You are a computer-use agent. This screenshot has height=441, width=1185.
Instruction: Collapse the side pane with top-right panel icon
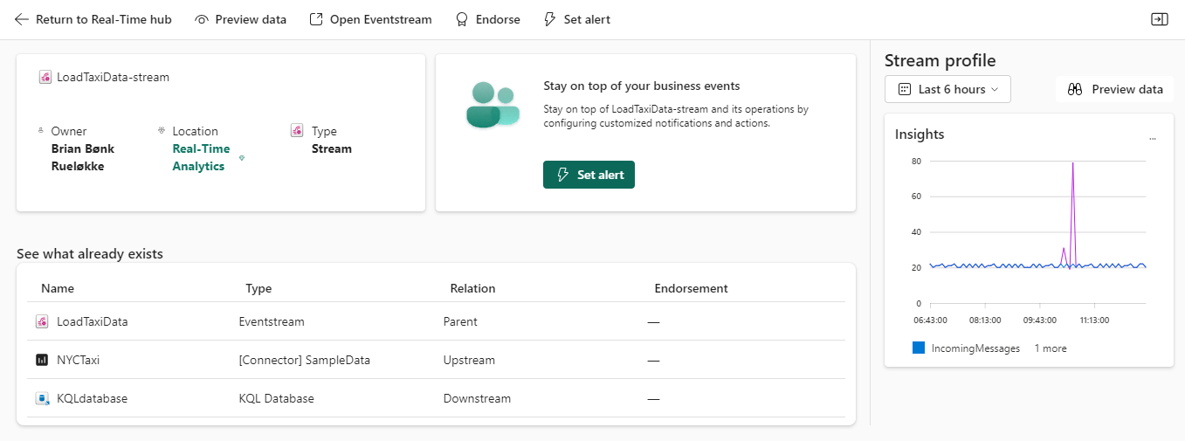[x=1160, y=19]
